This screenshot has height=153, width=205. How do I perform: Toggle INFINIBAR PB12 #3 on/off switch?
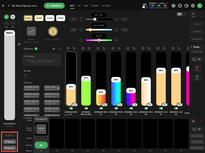(x=131, y=108)
